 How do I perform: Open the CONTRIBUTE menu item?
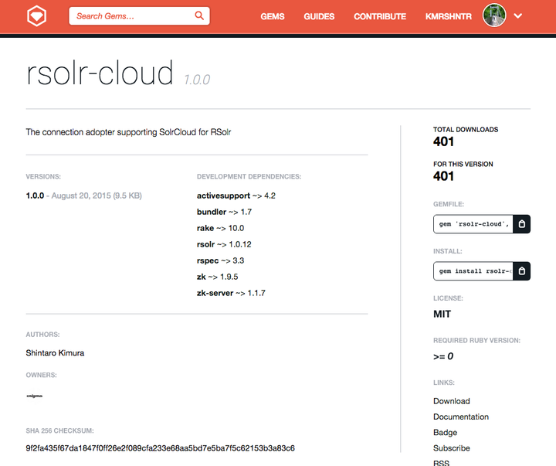tap(380, 16)
